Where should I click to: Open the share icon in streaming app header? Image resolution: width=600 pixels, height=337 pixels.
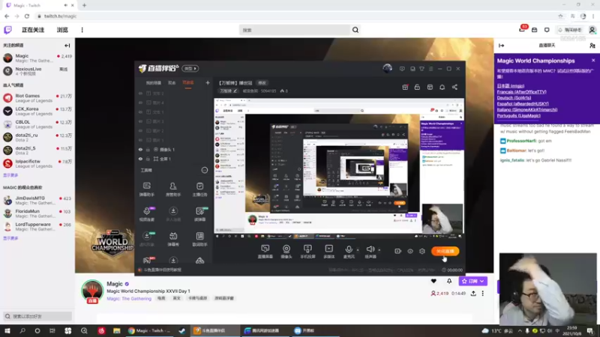[x=454, y=87]
